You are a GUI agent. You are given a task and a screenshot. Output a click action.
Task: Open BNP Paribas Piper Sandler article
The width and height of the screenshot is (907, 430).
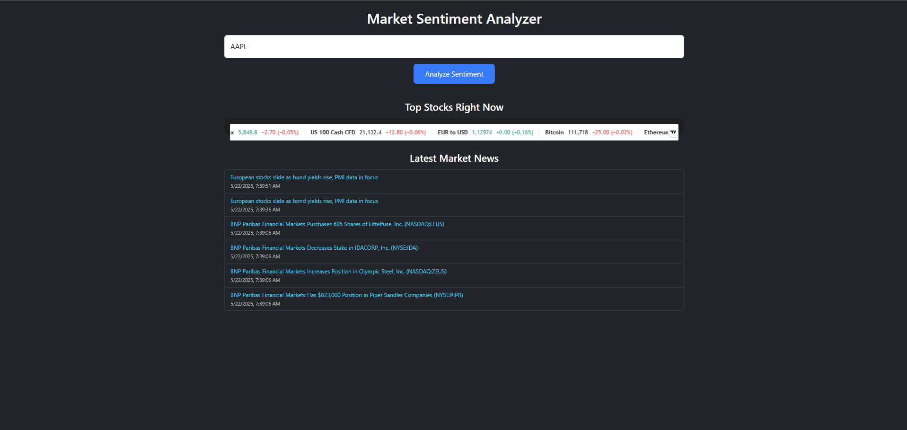(x=347, y=295)
